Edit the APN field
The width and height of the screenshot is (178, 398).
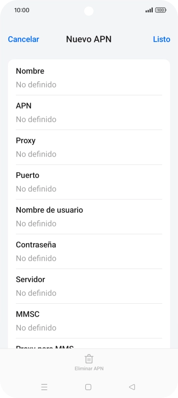click(89, 112)
